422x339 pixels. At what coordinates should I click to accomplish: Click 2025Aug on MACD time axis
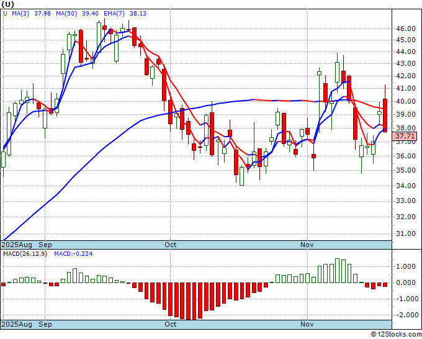click(17, 324)
